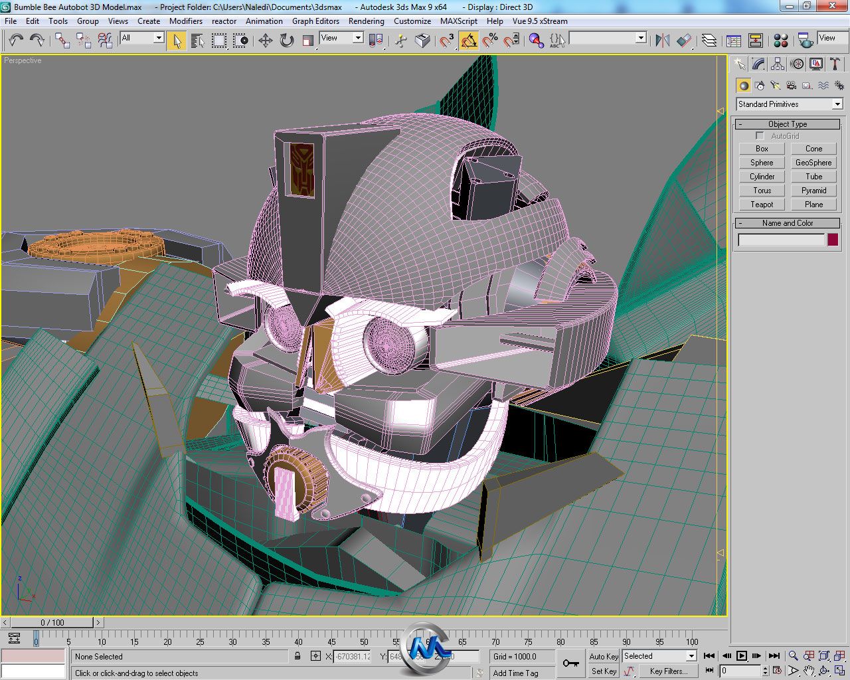Click the Mirror tool icon

[663, 41]
